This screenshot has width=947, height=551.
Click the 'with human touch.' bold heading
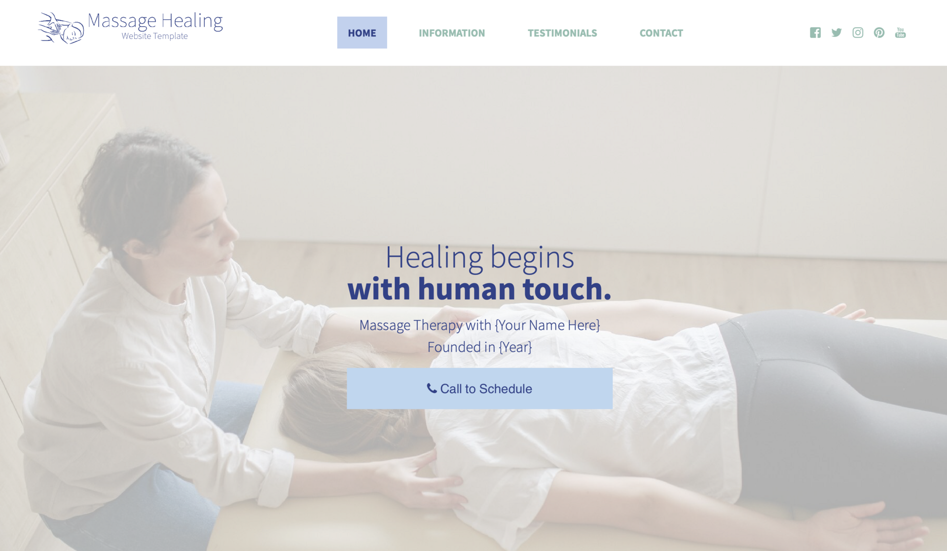point(479,289)
